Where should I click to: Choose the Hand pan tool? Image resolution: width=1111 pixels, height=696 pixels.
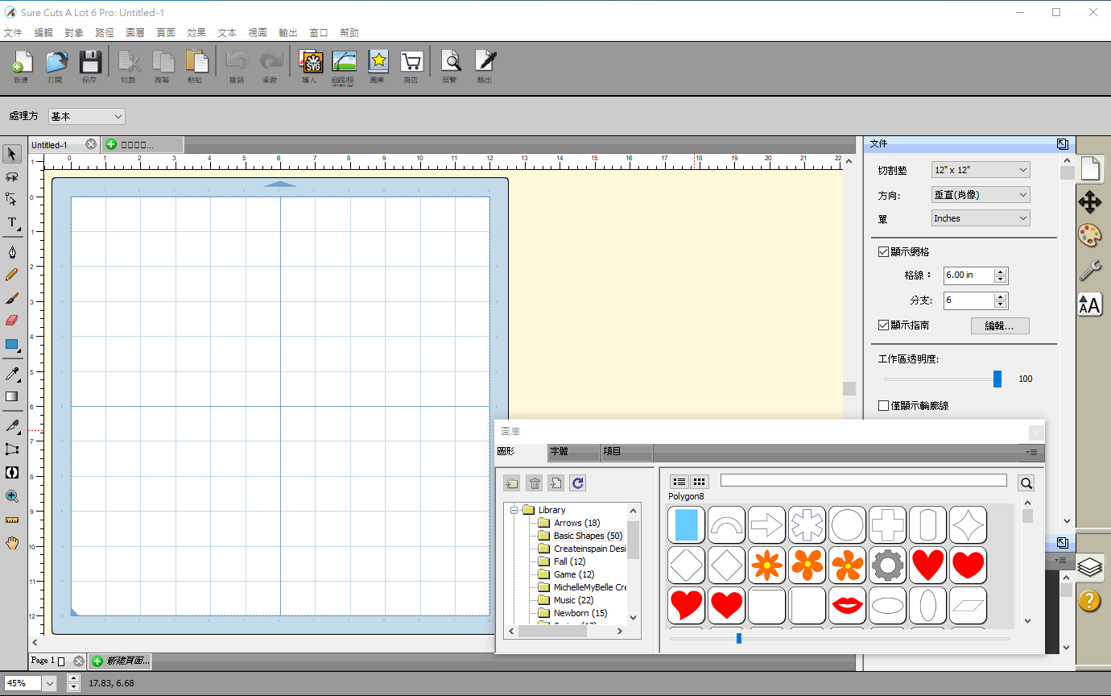point(12,543)
